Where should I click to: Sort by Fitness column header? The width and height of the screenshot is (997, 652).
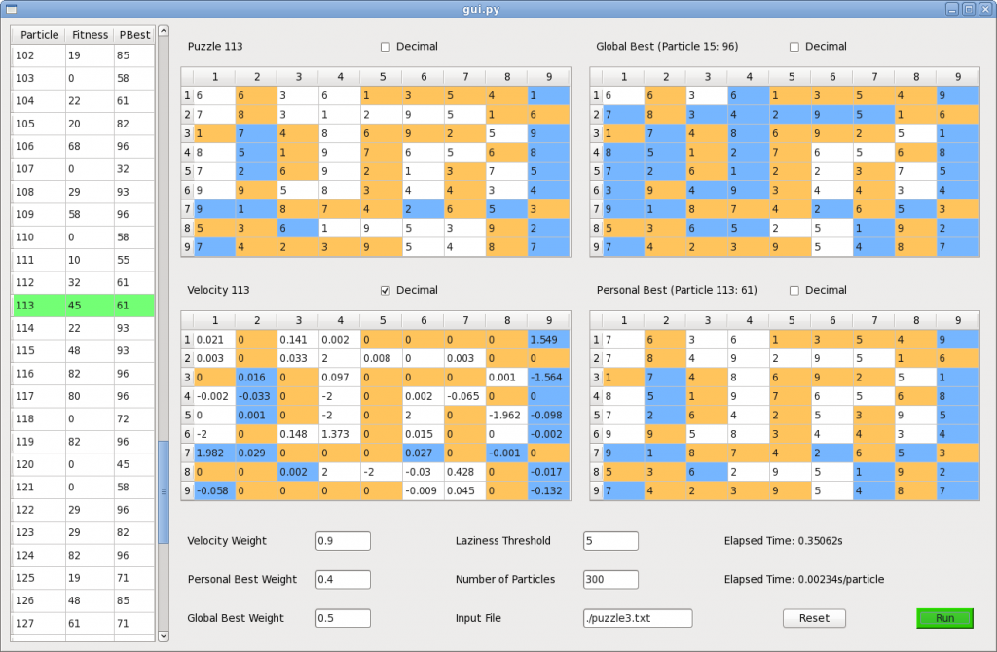pos(90,35)
